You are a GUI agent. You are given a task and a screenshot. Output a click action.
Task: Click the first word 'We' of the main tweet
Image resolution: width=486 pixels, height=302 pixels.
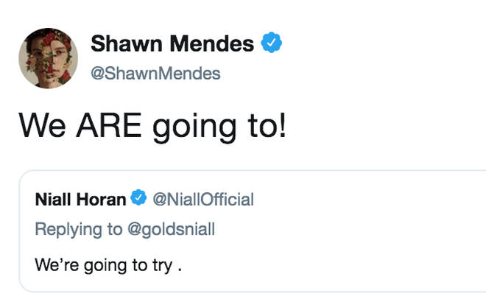click(43, 125)
